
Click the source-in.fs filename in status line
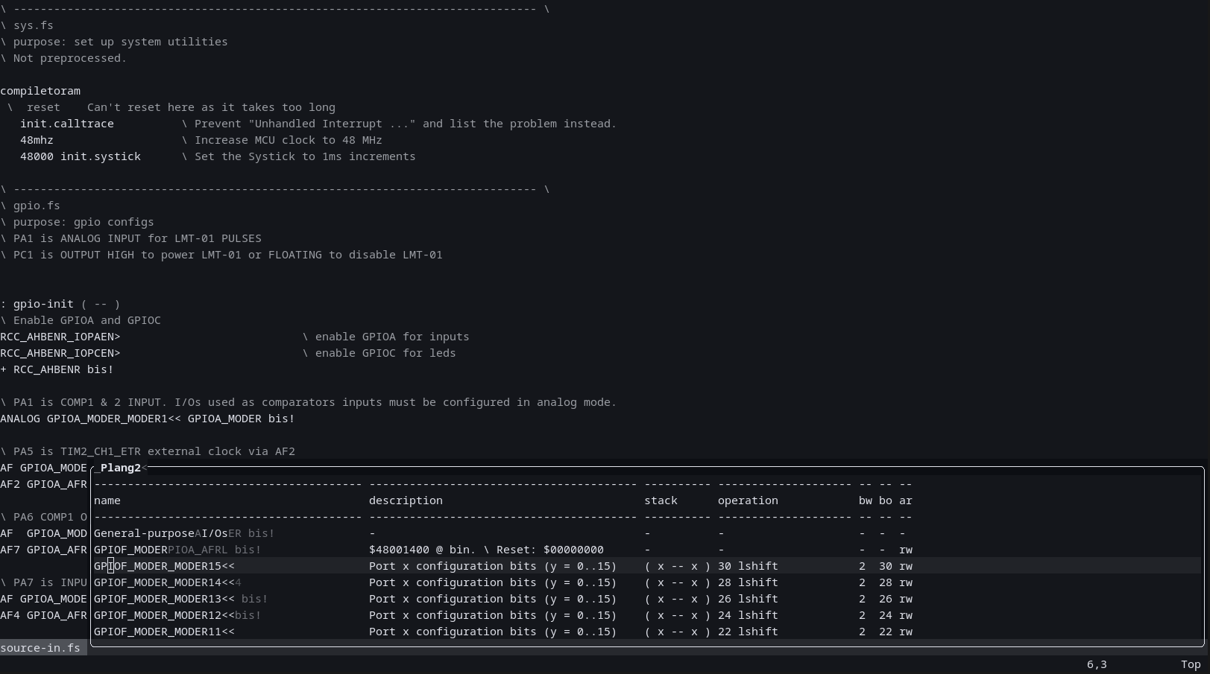tap(40, 648)
